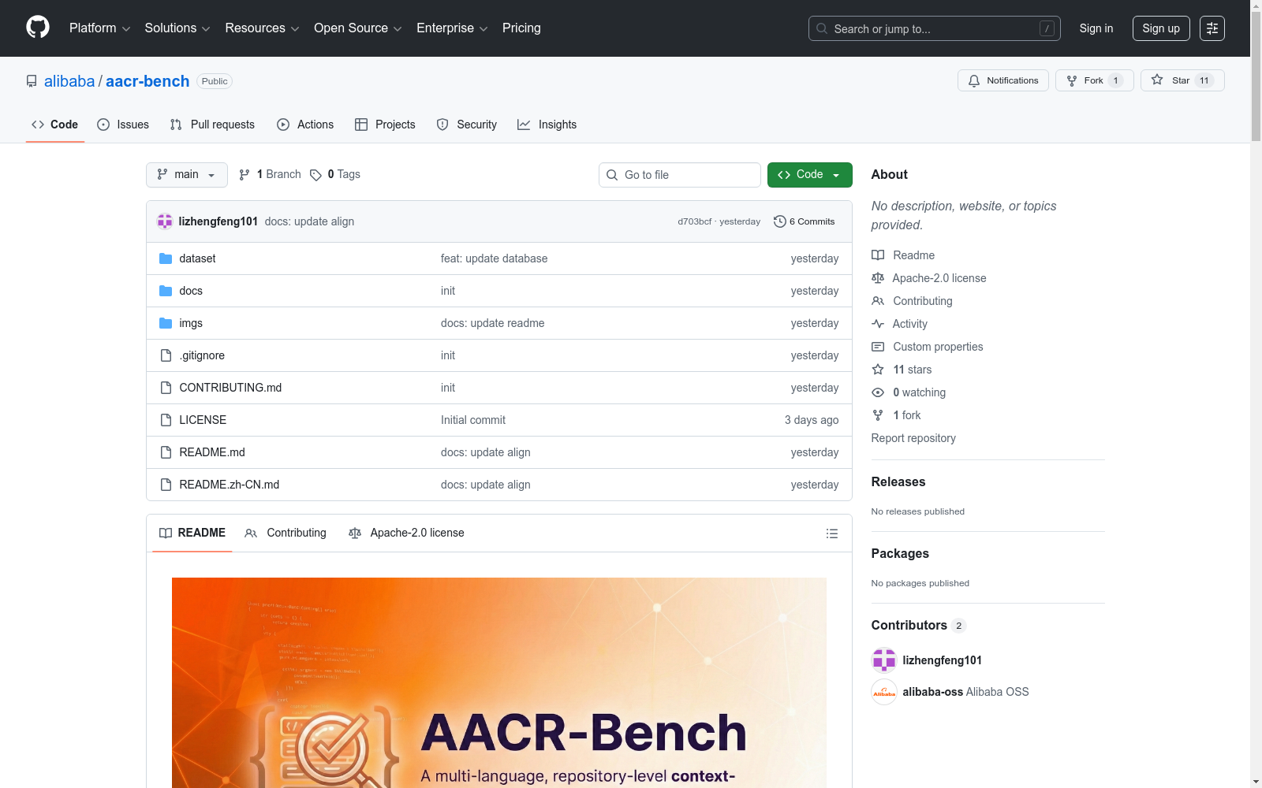Open the Contributors heading link
This screenshot has width=1262, height=788.
[919, 626]
